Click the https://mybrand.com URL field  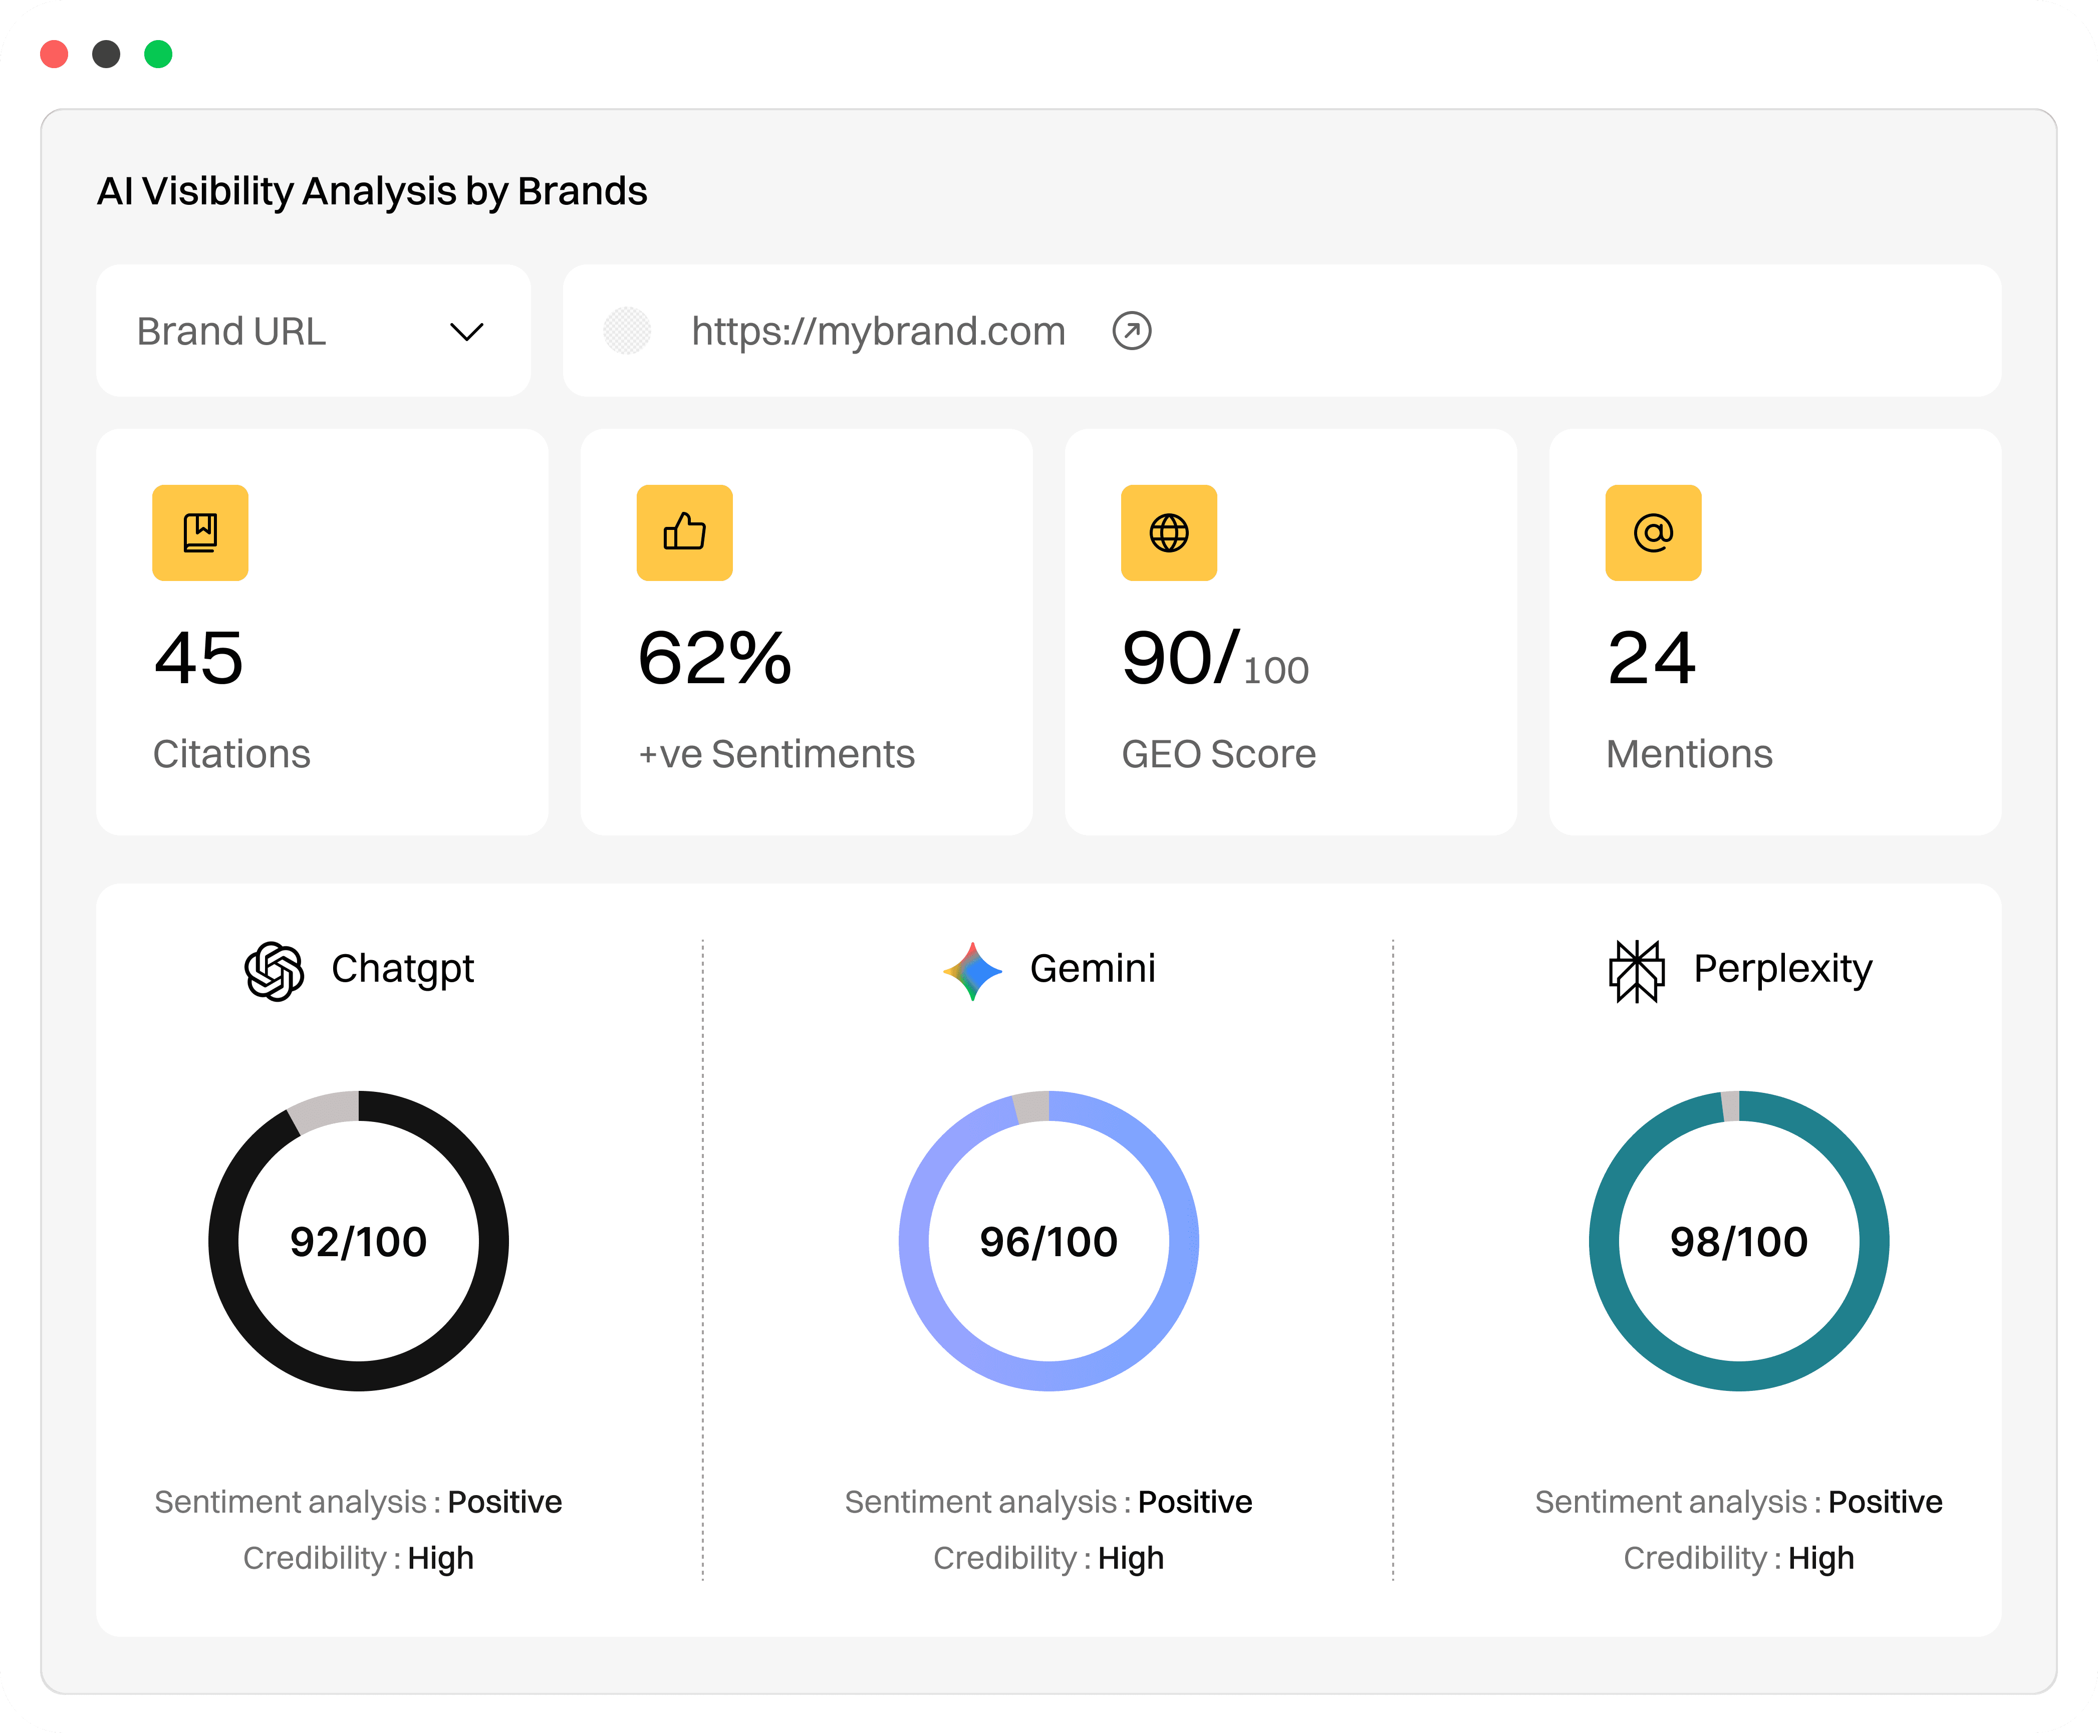878,331
